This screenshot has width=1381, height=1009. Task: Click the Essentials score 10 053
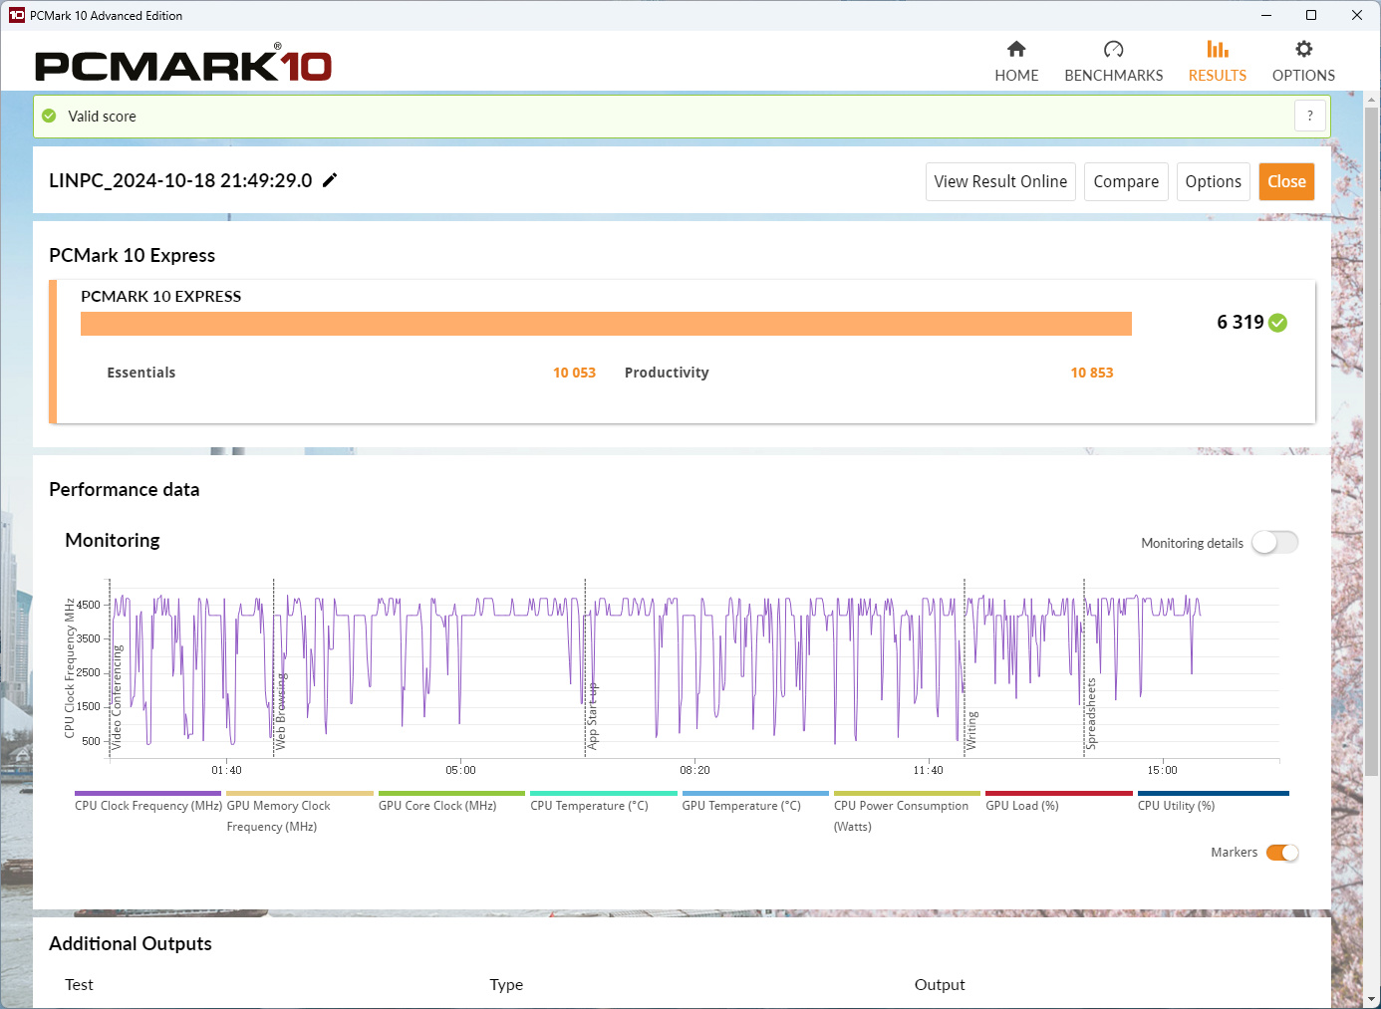(574, 373)
